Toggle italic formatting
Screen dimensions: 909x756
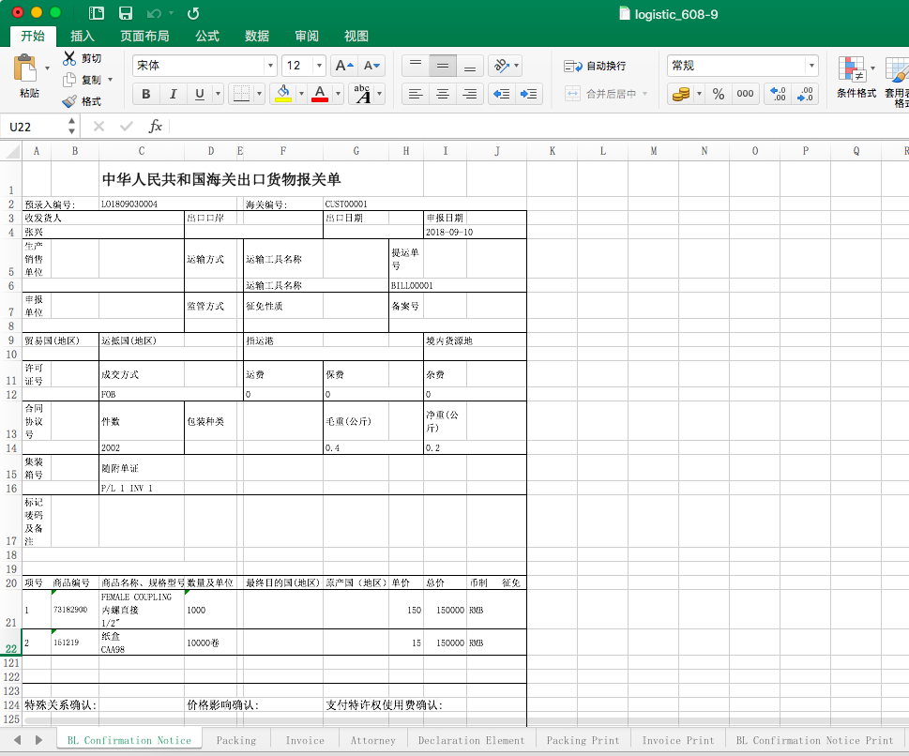pyautogui.click(x=173, y=94)
